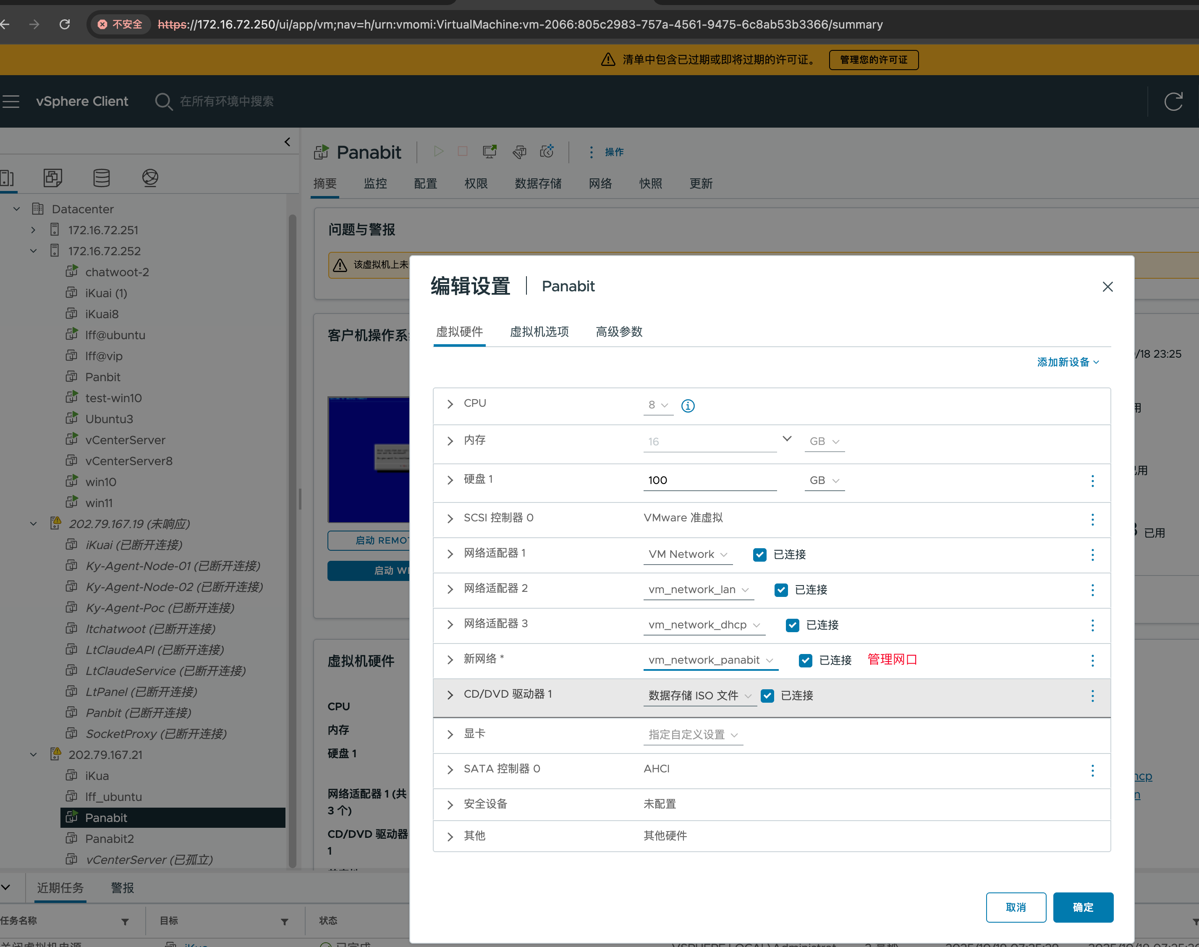Open the vm_network_lan network dropdown

(698, 590)
